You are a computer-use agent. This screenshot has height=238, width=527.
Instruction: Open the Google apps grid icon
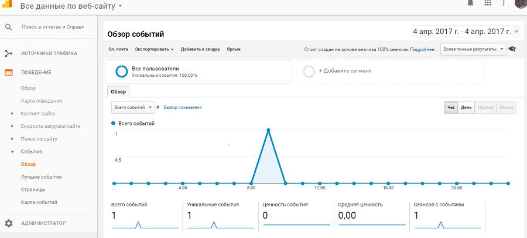point(487,4)
